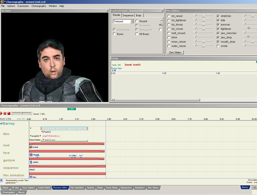The height and width of the screenshot is (195, 257).
Task: Uncheck the mouth_drop flex checkbox
Action: tap(218, 42)
